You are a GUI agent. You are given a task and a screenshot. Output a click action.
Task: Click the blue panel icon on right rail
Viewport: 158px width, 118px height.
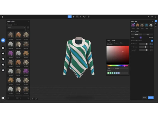[156, 21]
